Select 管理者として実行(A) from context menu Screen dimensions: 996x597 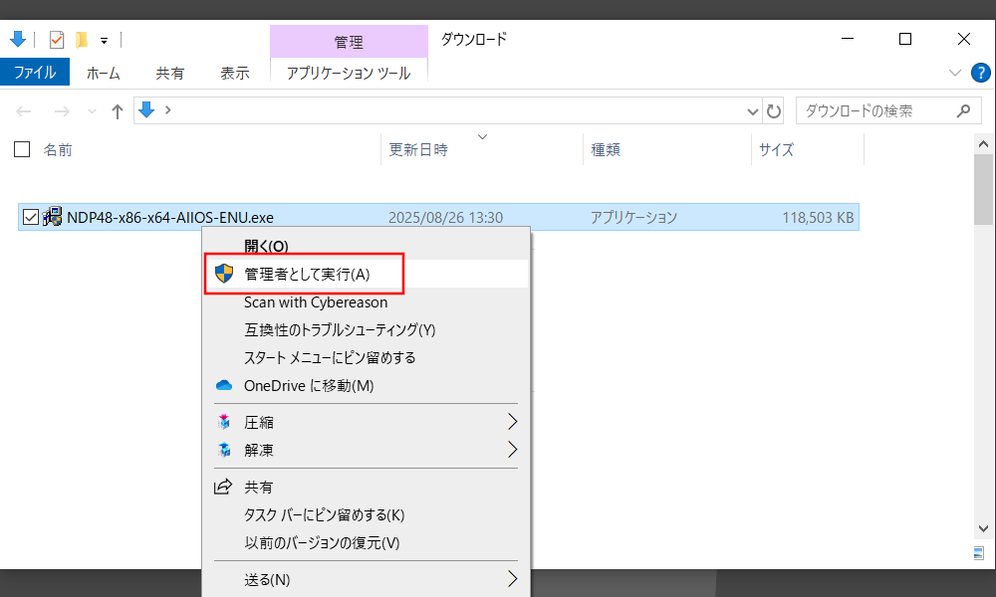point(307,275)
